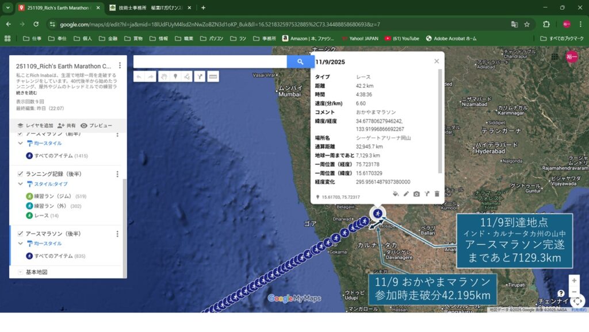This screenshot has width=589, height=332.
Task: Collapse the スタイル:タイプ style chevron
Action: 21,184
